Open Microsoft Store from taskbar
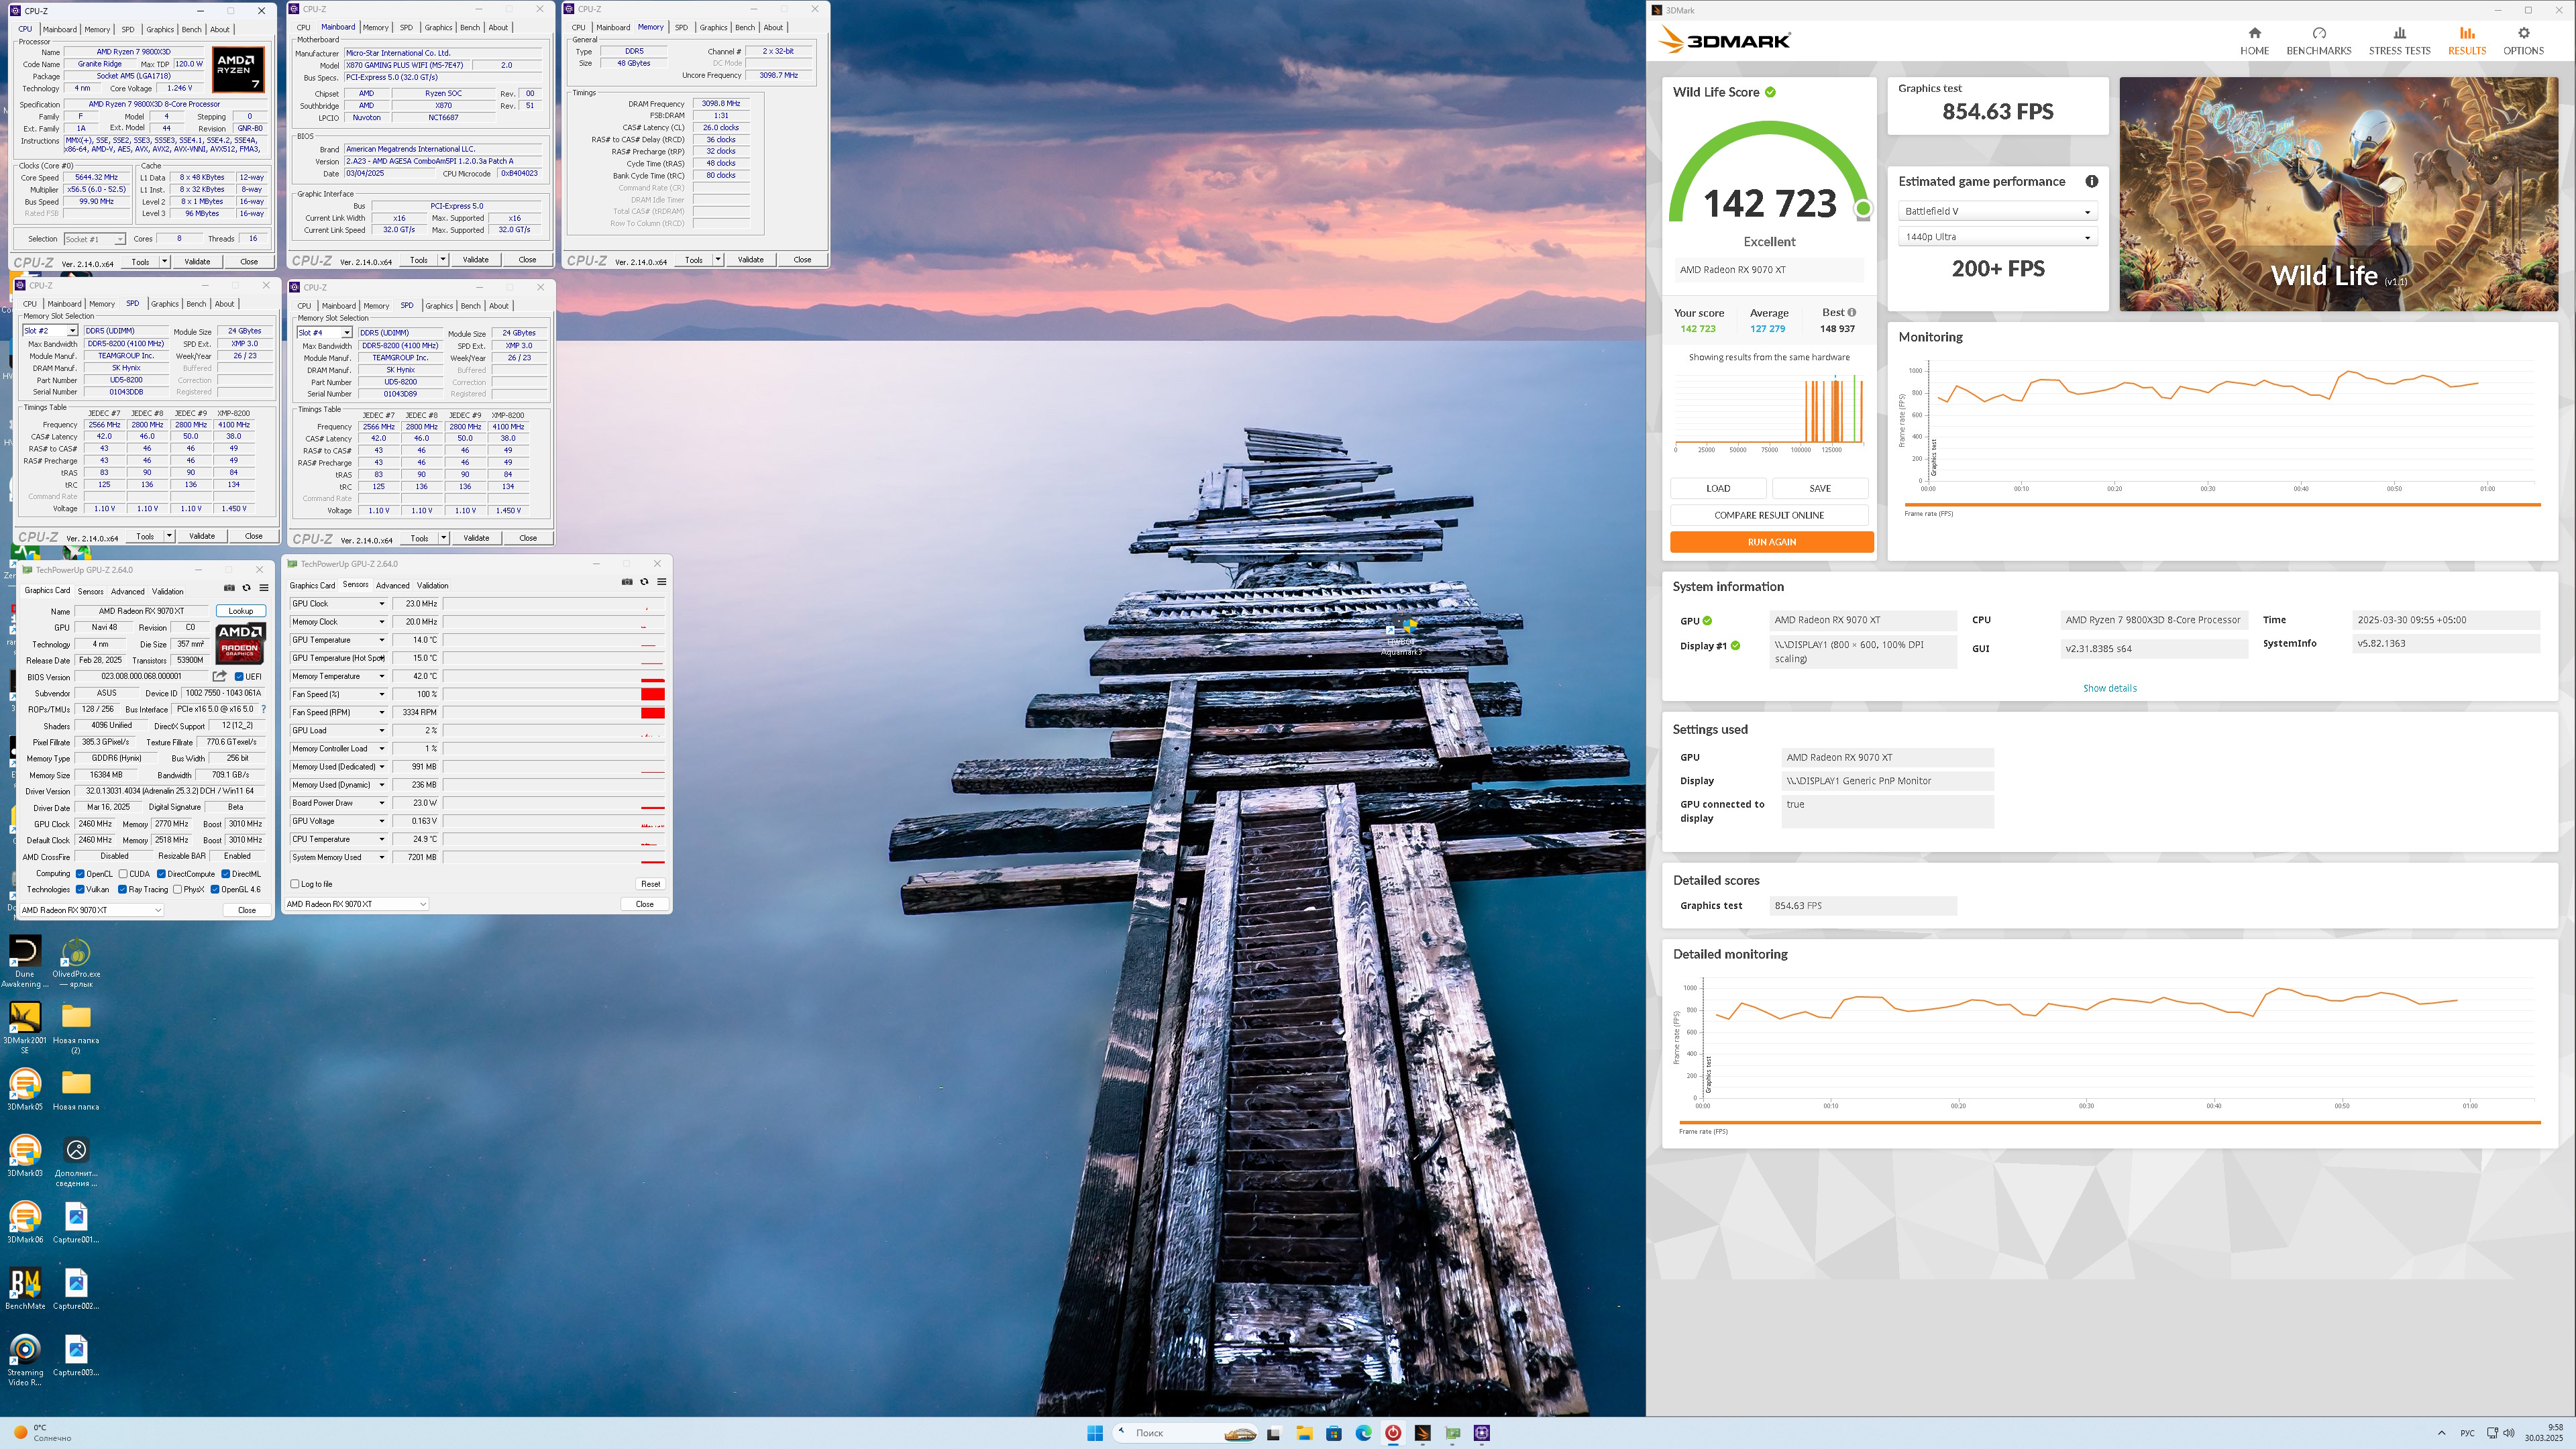 coord(1333,1433)
